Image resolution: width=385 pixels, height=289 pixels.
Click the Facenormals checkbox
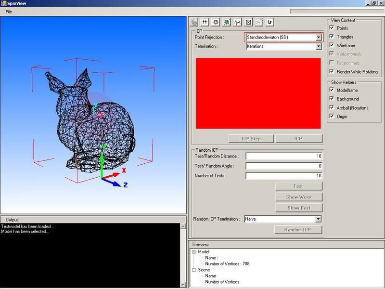click(x=332, y=63)
